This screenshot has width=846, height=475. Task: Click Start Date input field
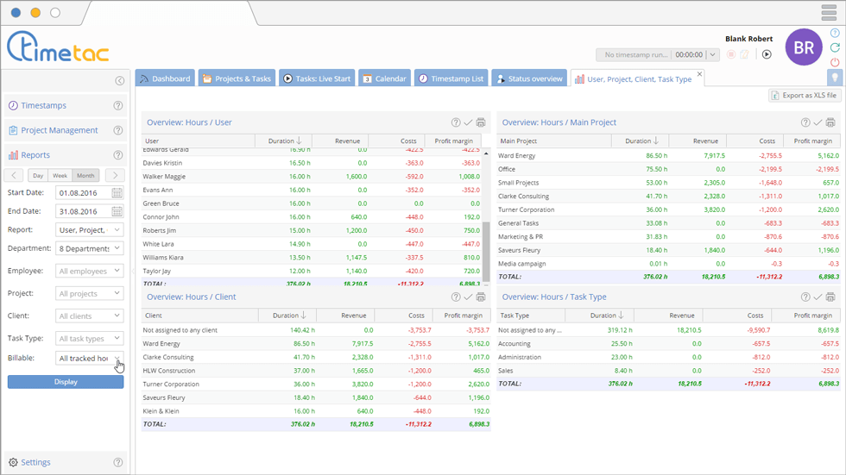tap(83, 193)
